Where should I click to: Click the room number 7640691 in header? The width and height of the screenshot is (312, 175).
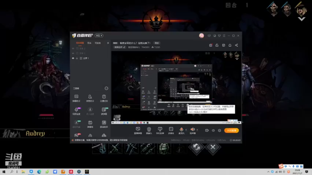tap(145, 47)
